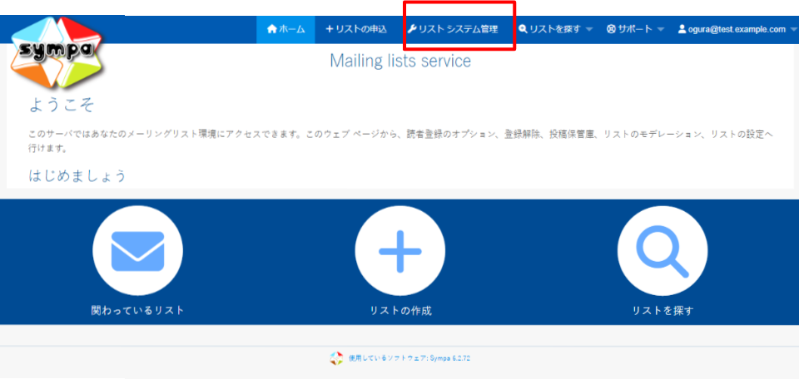
Task: Click the はじめましょう heading
Action: click(x=77, y=175)
